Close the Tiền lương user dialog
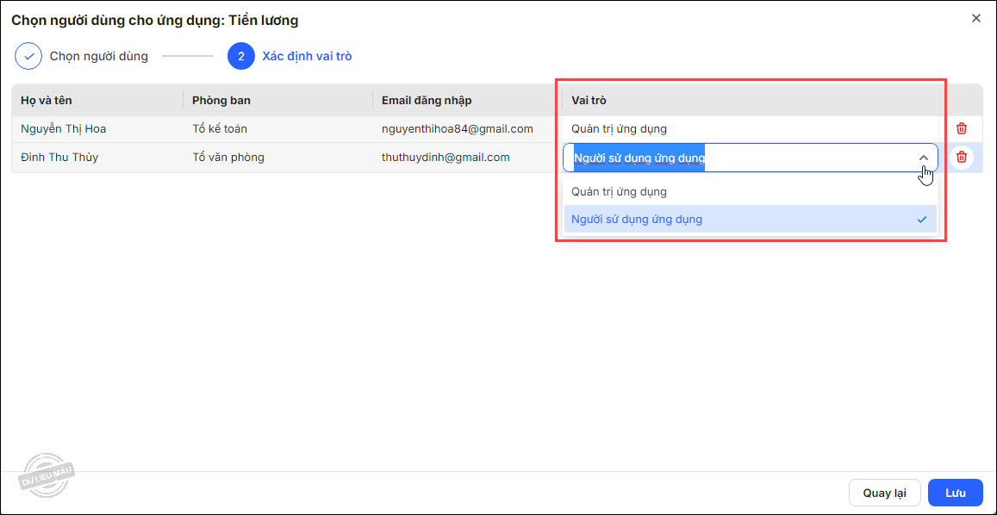 [x=976, y=18]
